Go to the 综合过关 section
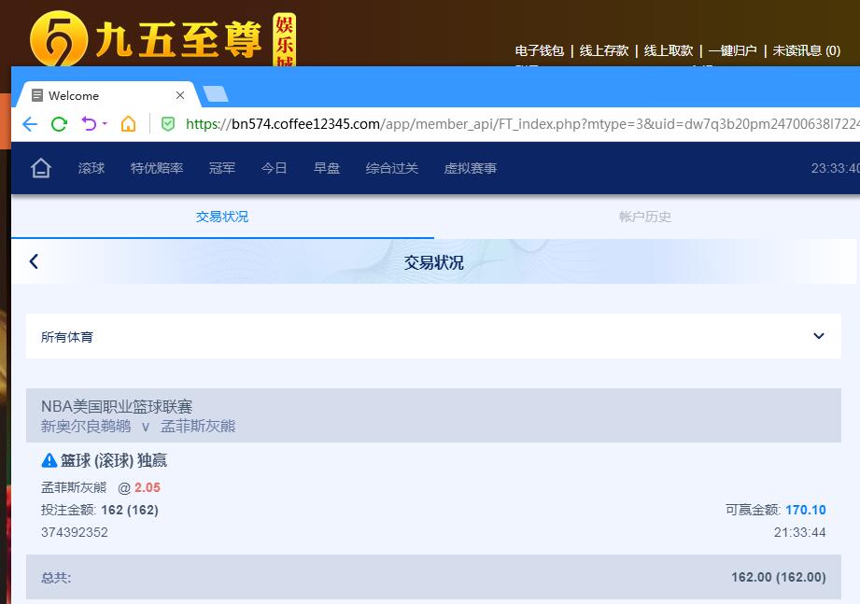 point(392,168)
